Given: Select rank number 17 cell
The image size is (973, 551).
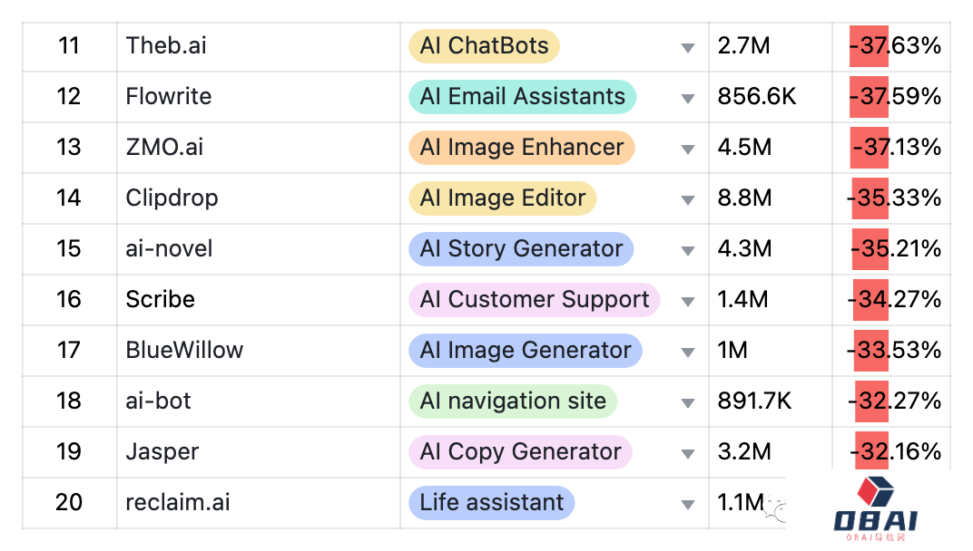Looking at the screenshot, I should tap(70, 352).
